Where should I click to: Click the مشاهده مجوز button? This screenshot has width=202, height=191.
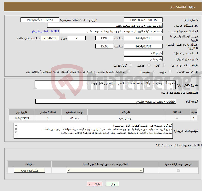pyautogui.click(x=29, y=170)
